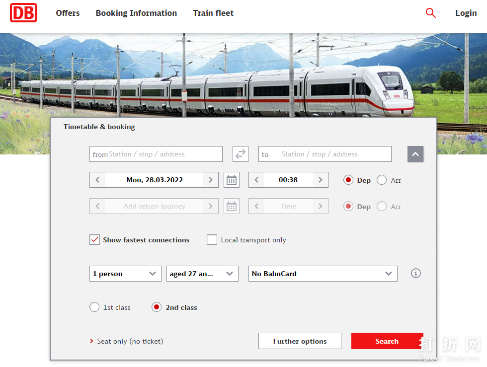The height and width of the screenshot is (367, 487).
Task: Enable Local transport only checkbox
Action: (212, 240)
